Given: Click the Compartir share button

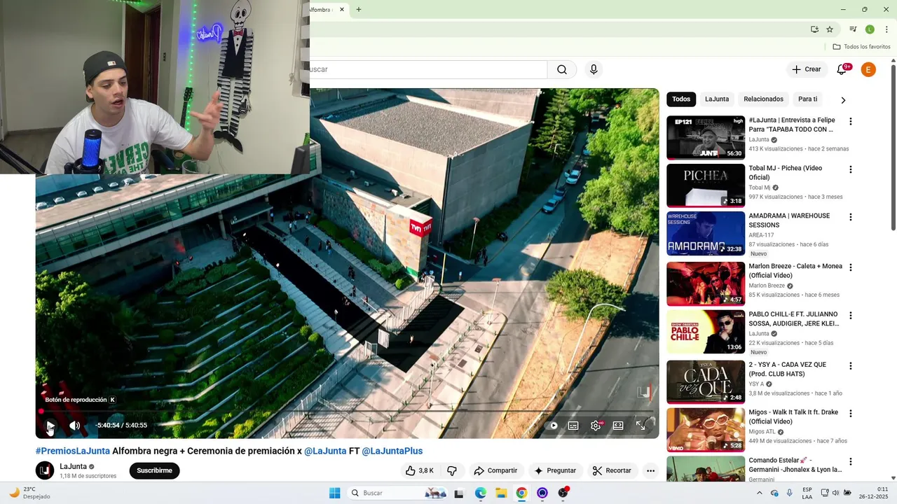Looking at the screenshot, I should (495, 470).
